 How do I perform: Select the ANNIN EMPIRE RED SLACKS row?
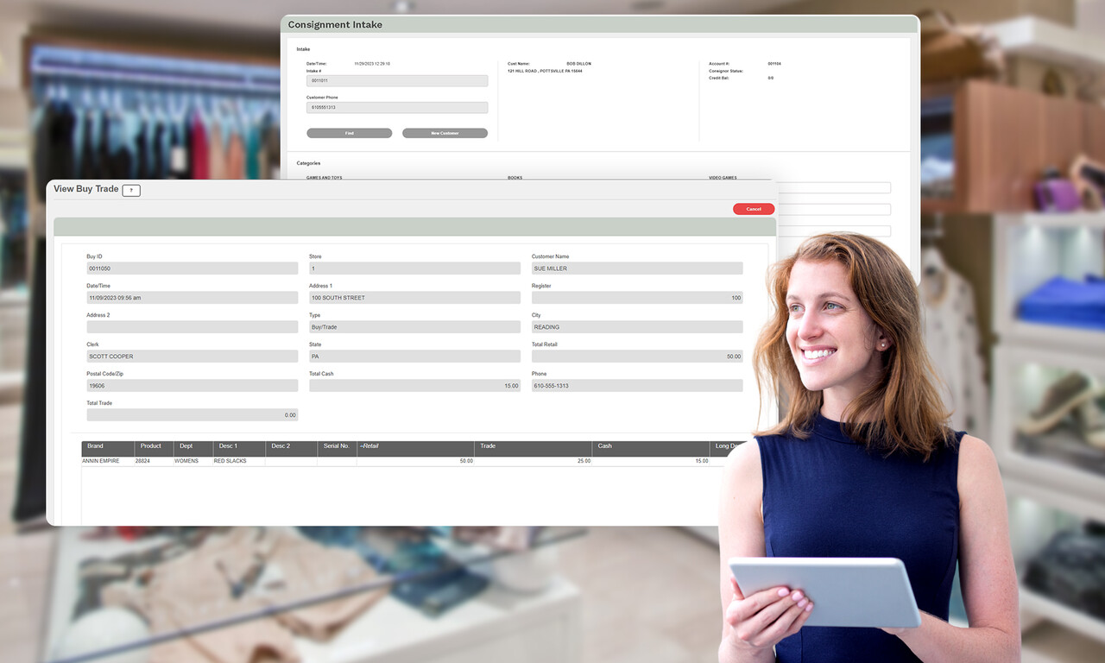click(259, 460)
